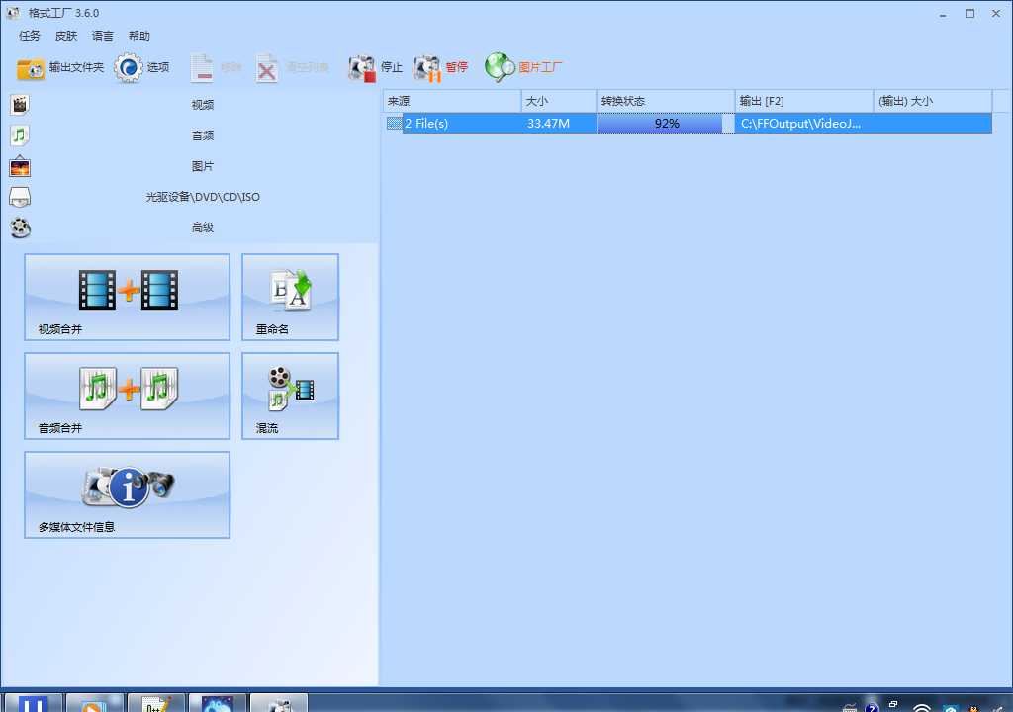Minimize the 格式工厂 window

coord(943,13)
